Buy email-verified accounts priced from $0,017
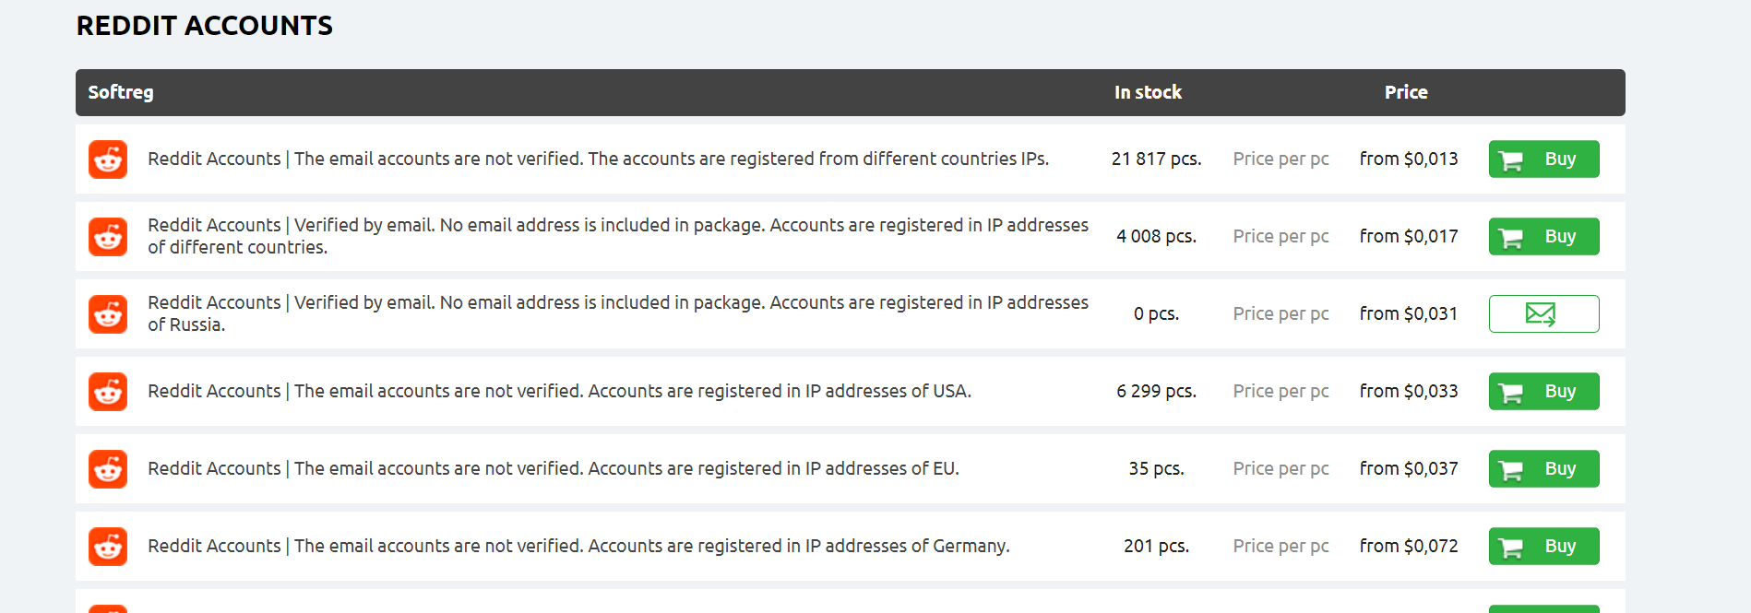The height and width of the screenshot is (613, 1751). point(1543,237)
